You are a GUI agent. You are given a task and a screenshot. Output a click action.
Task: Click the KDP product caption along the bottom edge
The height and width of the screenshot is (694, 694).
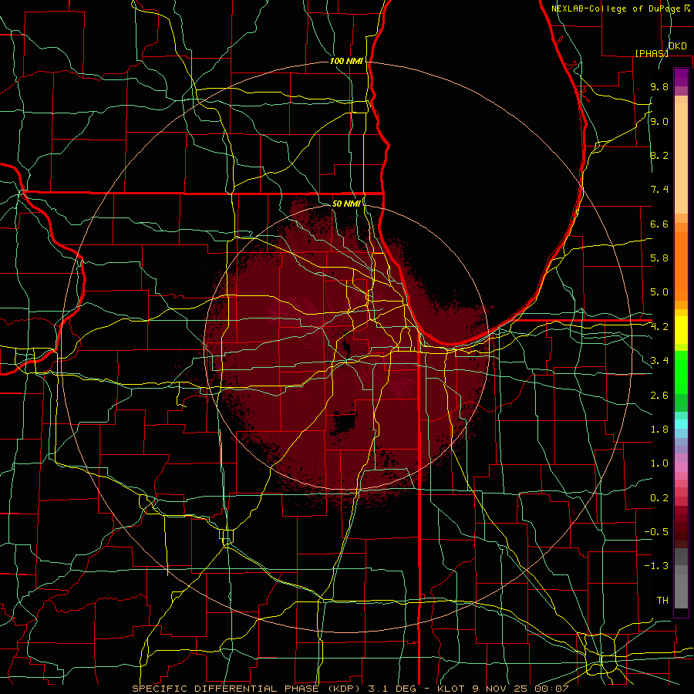(x=350, y=689)
